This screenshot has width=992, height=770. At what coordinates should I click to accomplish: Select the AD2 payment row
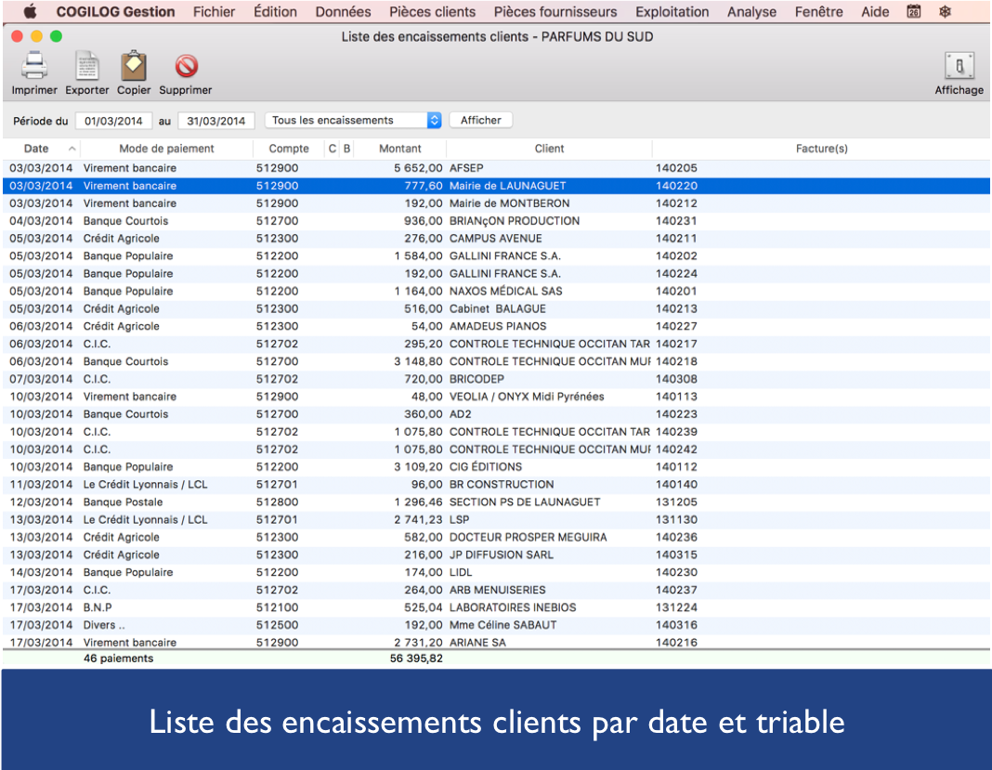point(496,414)
